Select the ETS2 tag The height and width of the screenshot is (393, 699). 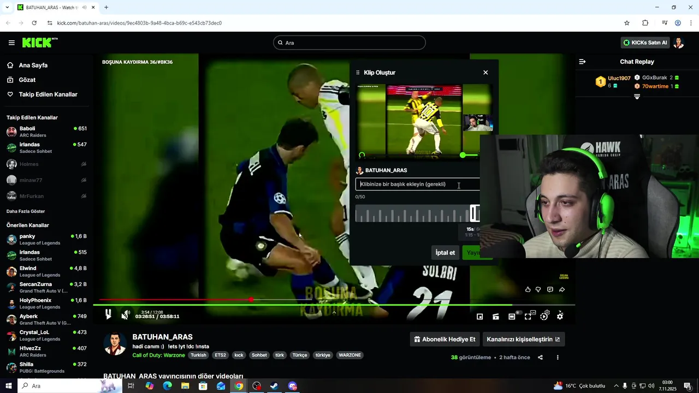(220, 355)
